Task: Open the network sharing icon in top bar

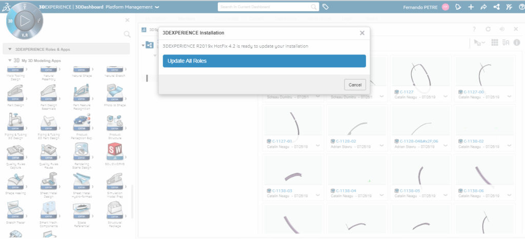Action: 496,7
